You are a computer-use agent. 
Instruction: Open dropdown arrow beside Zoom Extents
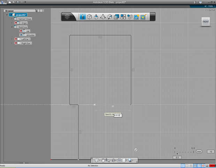click(x=99, y=160)
